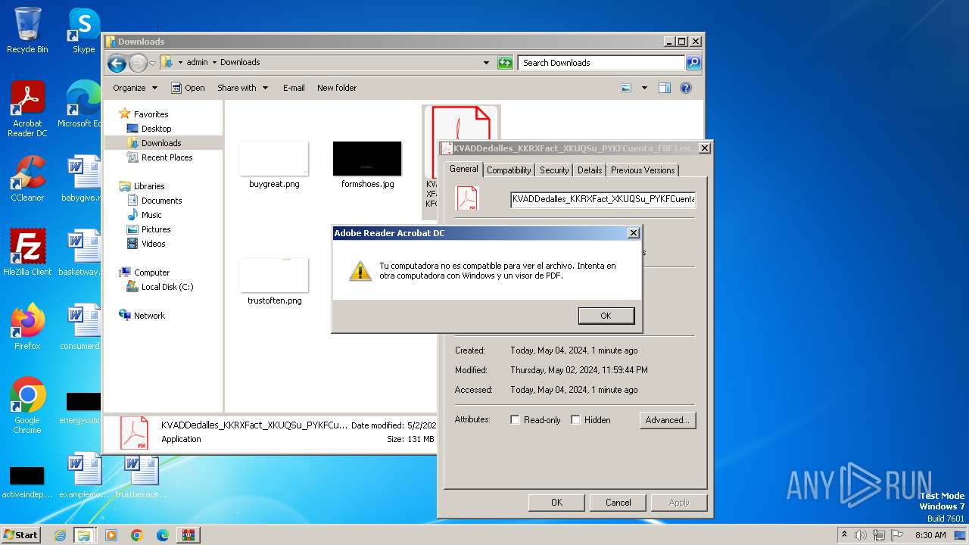The height and width of the screenshot is (545, 969).
Task: Click the Skype desktop icon
Action: [83, 31]
